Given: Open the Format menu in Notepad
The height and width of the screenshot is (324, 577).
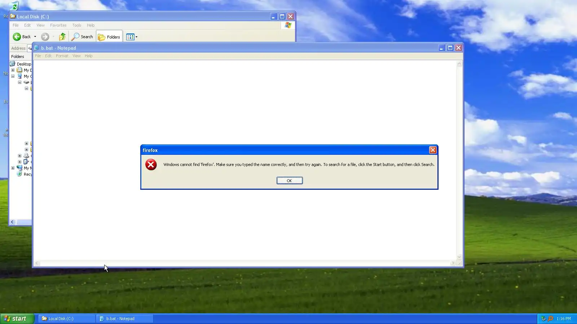Looking at the screenshot, I should coord(62,56).
